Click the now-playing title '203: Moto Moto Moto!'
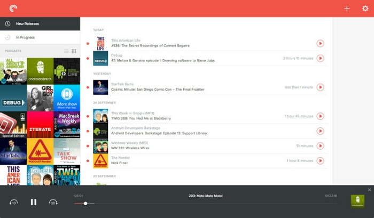This screenshot has height=218, width=374. coord(206,196)
